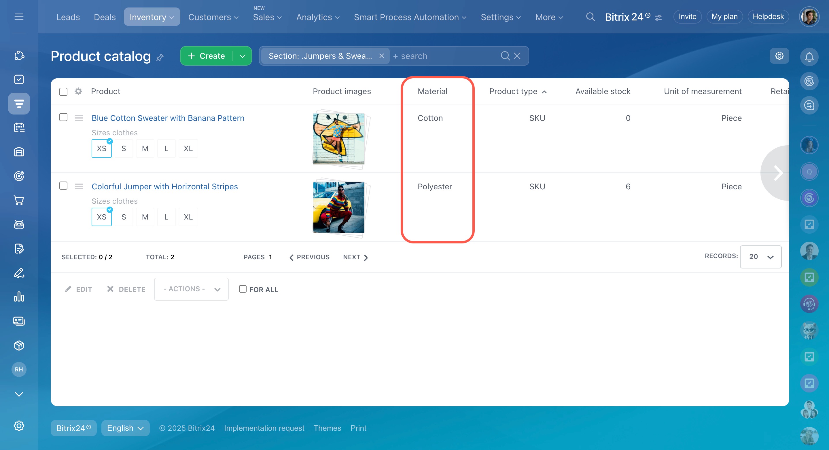Click the magnifier search icon in top bar

(x=590, y=17)
